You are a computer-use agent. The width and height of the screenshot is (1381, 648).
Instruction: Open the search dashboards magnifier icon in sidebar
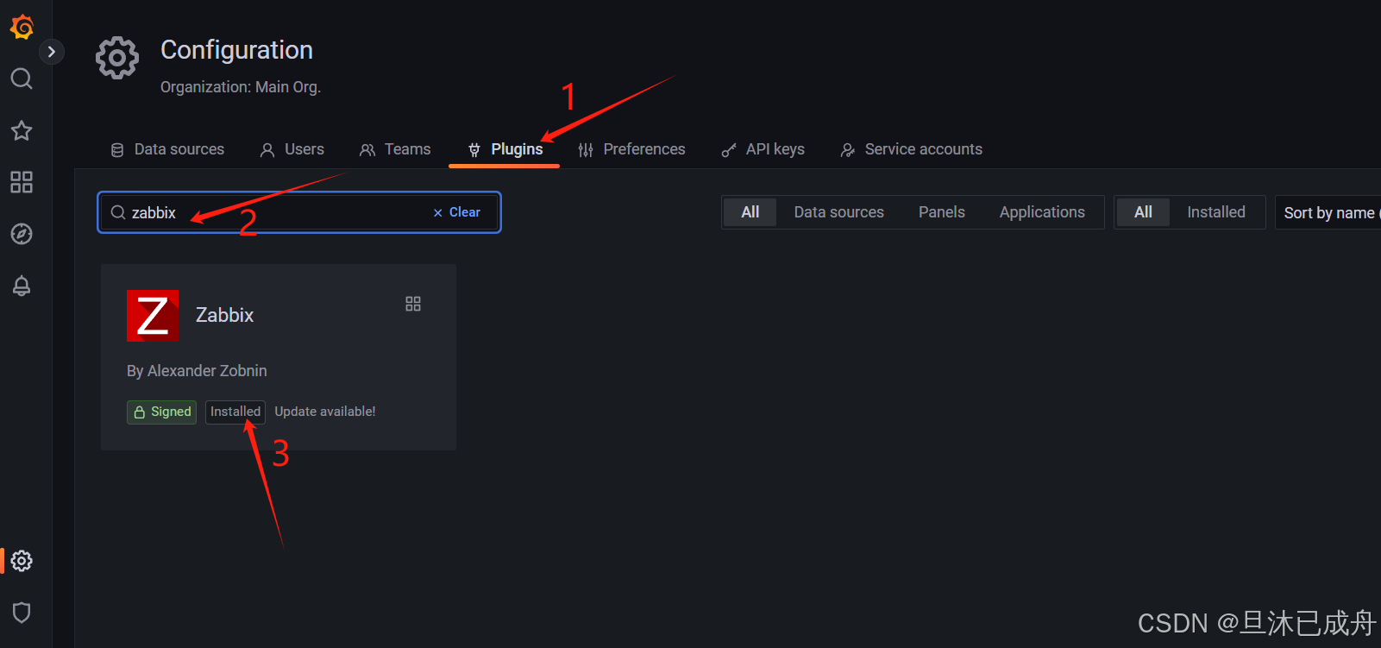[22, 79]
